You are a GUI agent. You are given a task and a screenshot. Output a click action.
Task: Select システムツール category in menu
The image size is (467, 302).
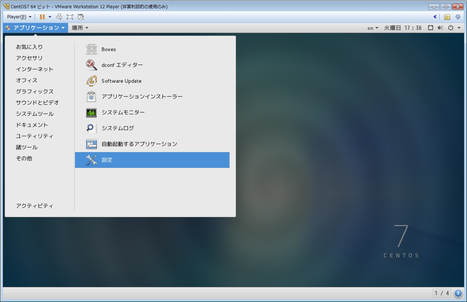coord(35,114)
